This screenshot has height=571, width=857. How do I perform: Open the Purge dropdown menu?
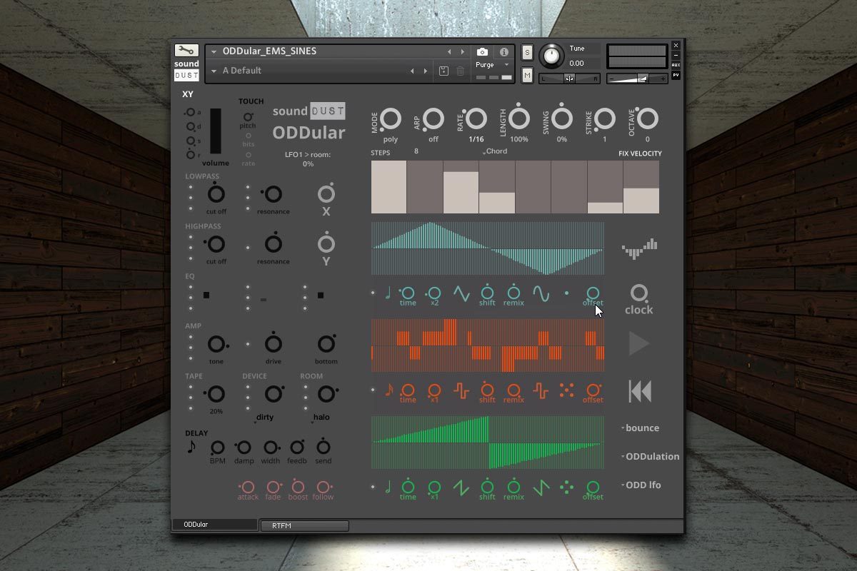coord(493,65)
